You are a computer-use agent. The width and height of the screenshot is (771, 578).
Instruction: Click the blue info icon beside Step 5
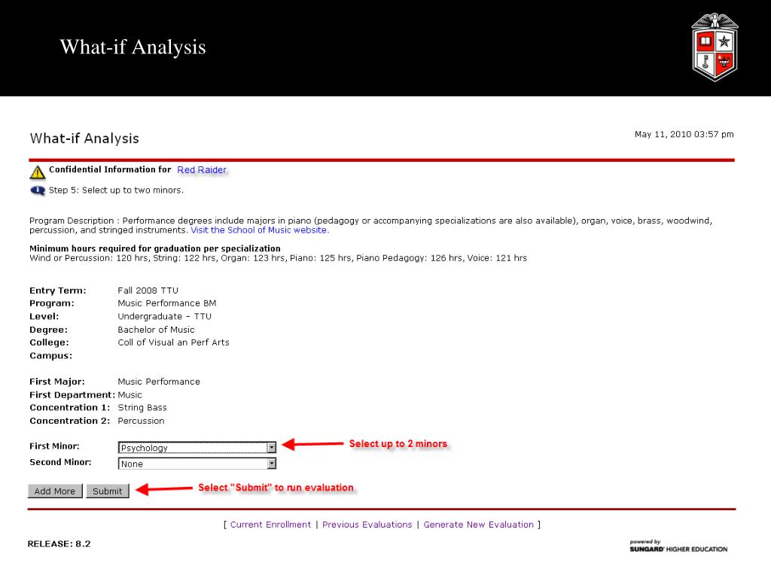(38, 190)
